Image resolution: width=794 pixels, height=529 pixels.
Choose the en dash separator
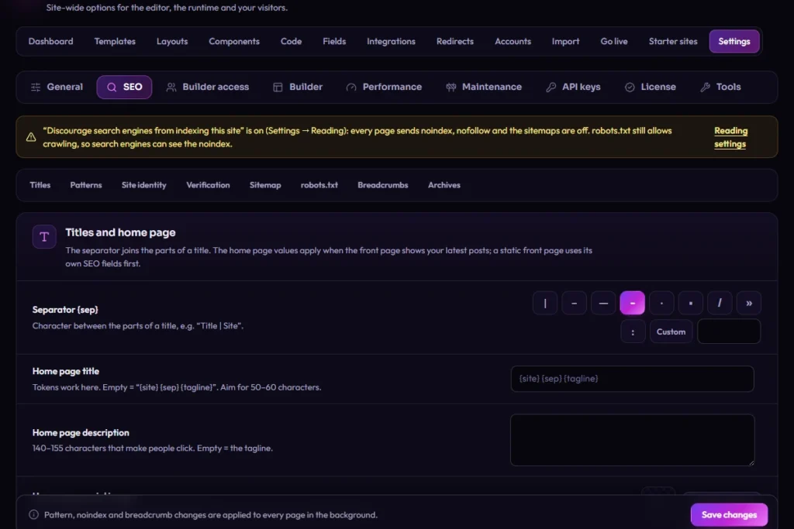[x=575, y=303]
